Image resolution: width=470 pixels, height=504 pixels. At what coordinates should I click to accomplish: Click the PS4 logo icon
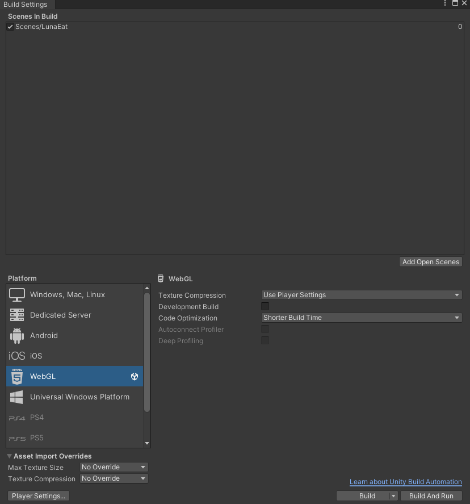click(16, 418)
